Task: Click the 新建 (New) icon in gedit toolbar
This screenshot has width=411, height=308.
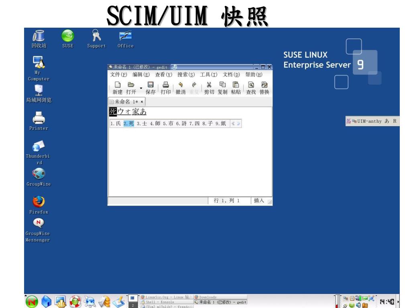Action: (x=118, y=88)
